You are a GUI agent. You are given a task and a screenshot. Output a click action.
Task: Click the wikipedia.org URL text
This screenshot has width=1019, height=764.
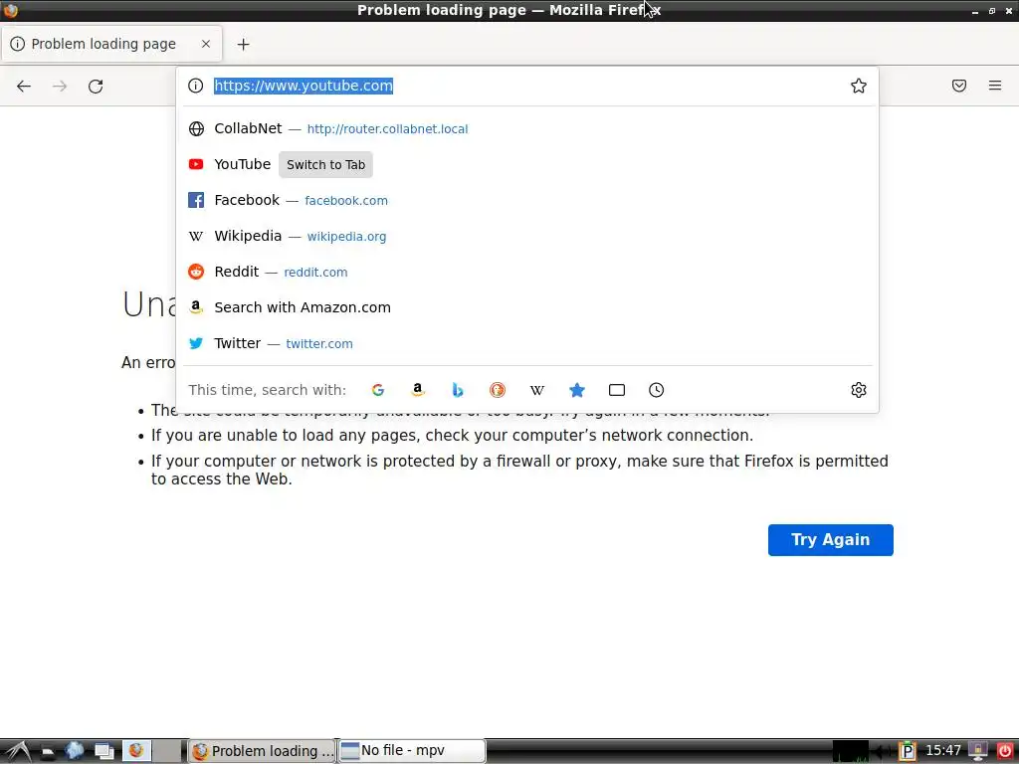[x=346, y=237]
